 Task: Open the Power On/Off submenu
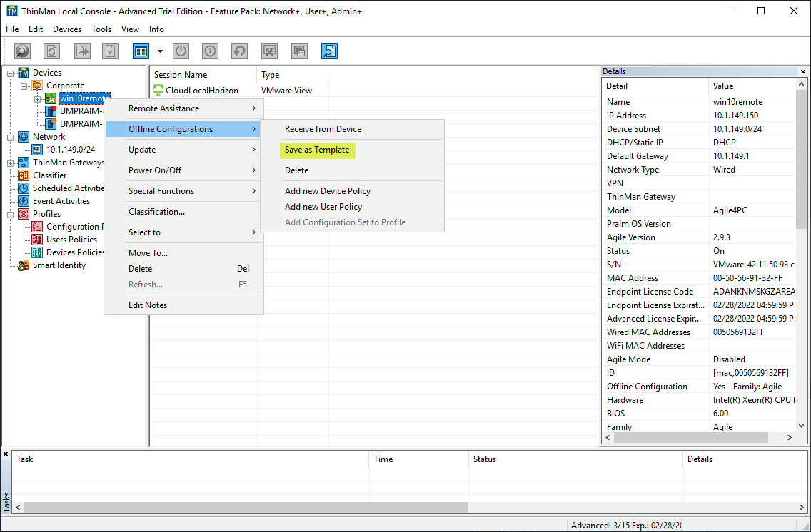[x=183, y=170]
